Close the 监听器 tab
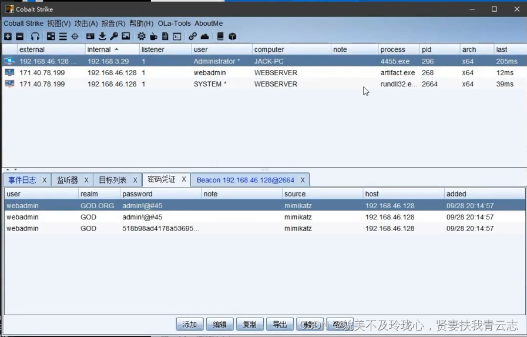Screen dimensions: 527x337 [x=86, y=181]
